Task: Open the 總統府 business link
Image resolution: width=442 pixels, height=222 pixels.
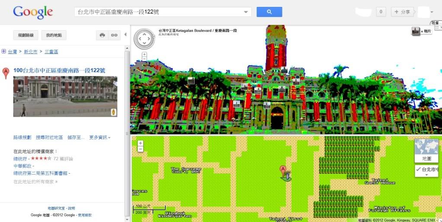Action: pos(20,159)
